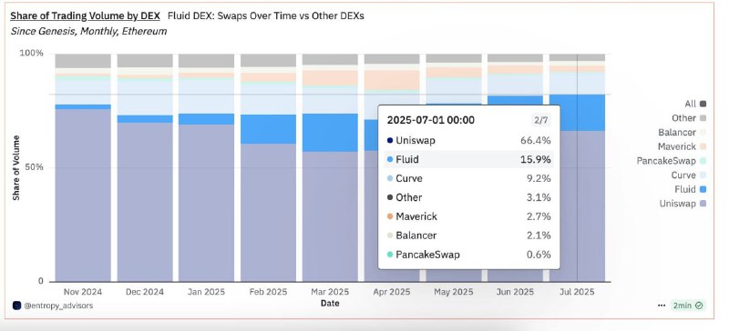Screen dimensions: 729x331
Task: Toggle the Uniswap legend swatch
Action: coord(703,204)
